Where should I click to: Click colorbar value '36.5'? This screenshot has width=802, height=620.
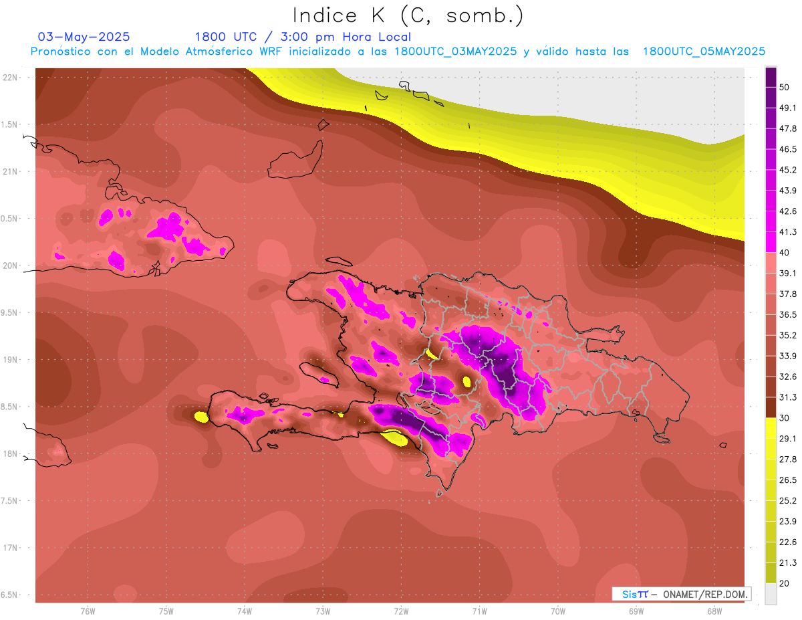[788, 314]
